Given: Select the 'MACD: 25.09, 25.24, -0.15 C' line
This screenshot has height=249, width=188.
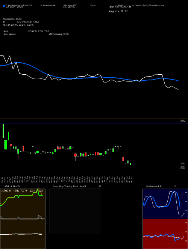Looking at the screenshot, I should [18, 25].
